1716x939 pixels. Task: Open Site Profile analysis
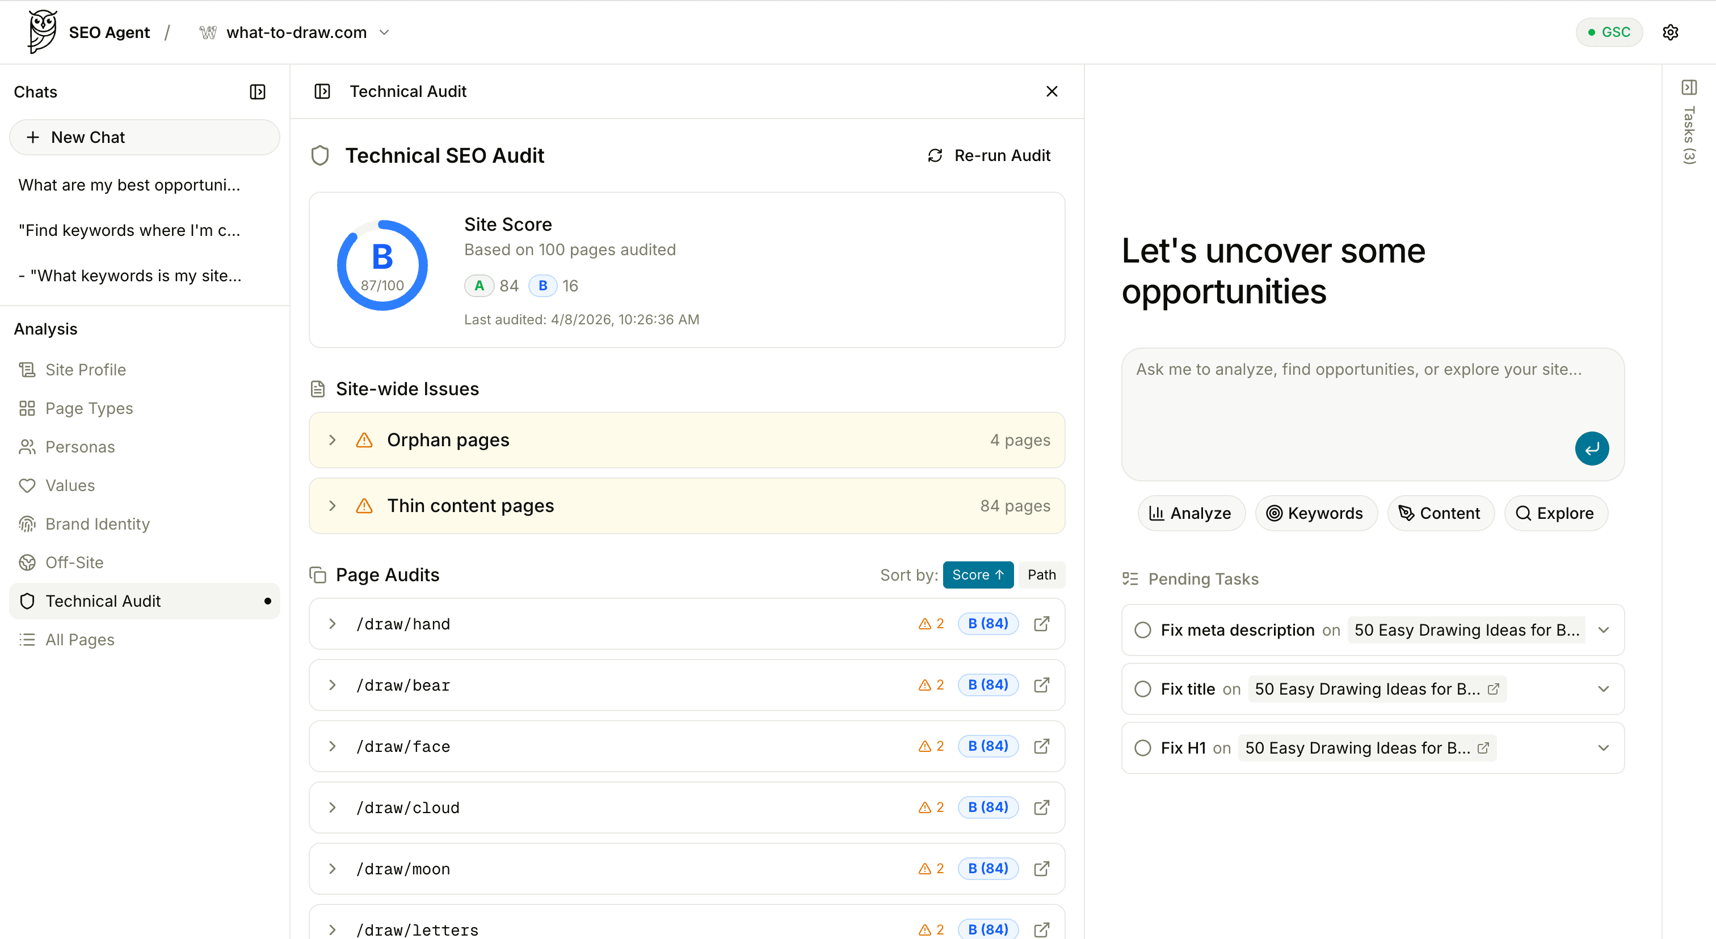pyautogui.click(x=145, y=369)
